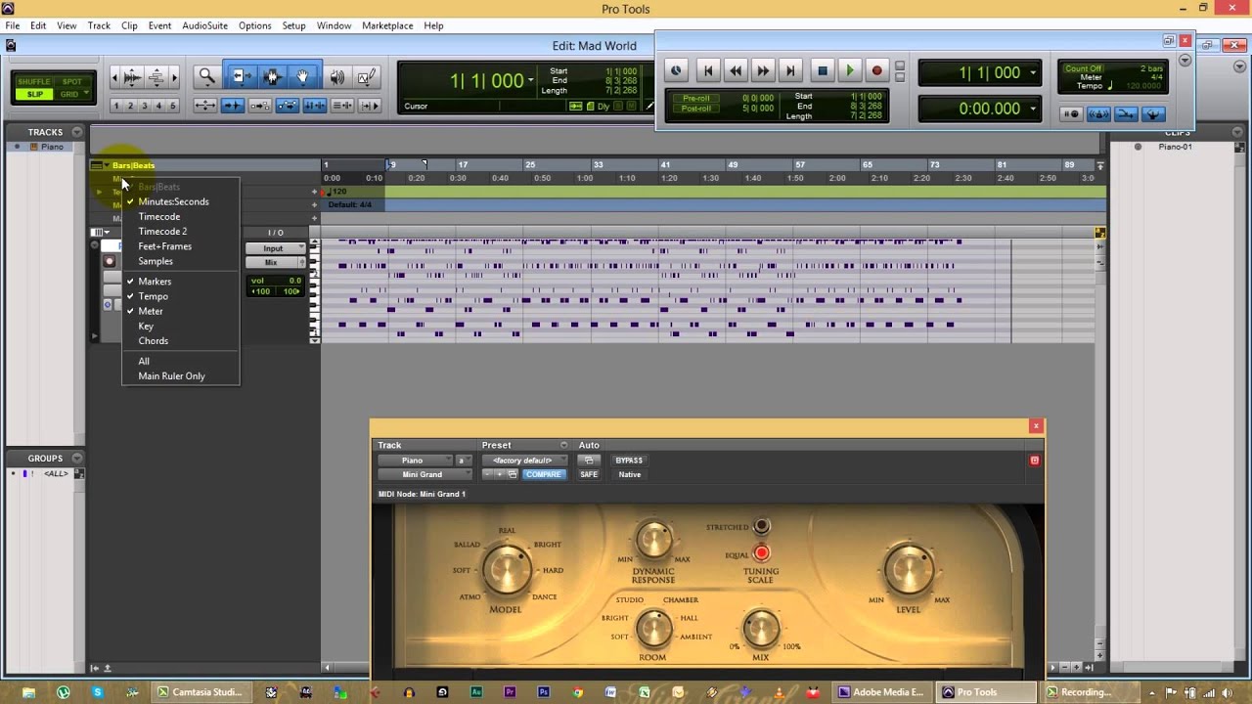Click the Online clock button in Transport
Image resolution: width=1252 pixels, height=704 pixels.
click(675, 70)
